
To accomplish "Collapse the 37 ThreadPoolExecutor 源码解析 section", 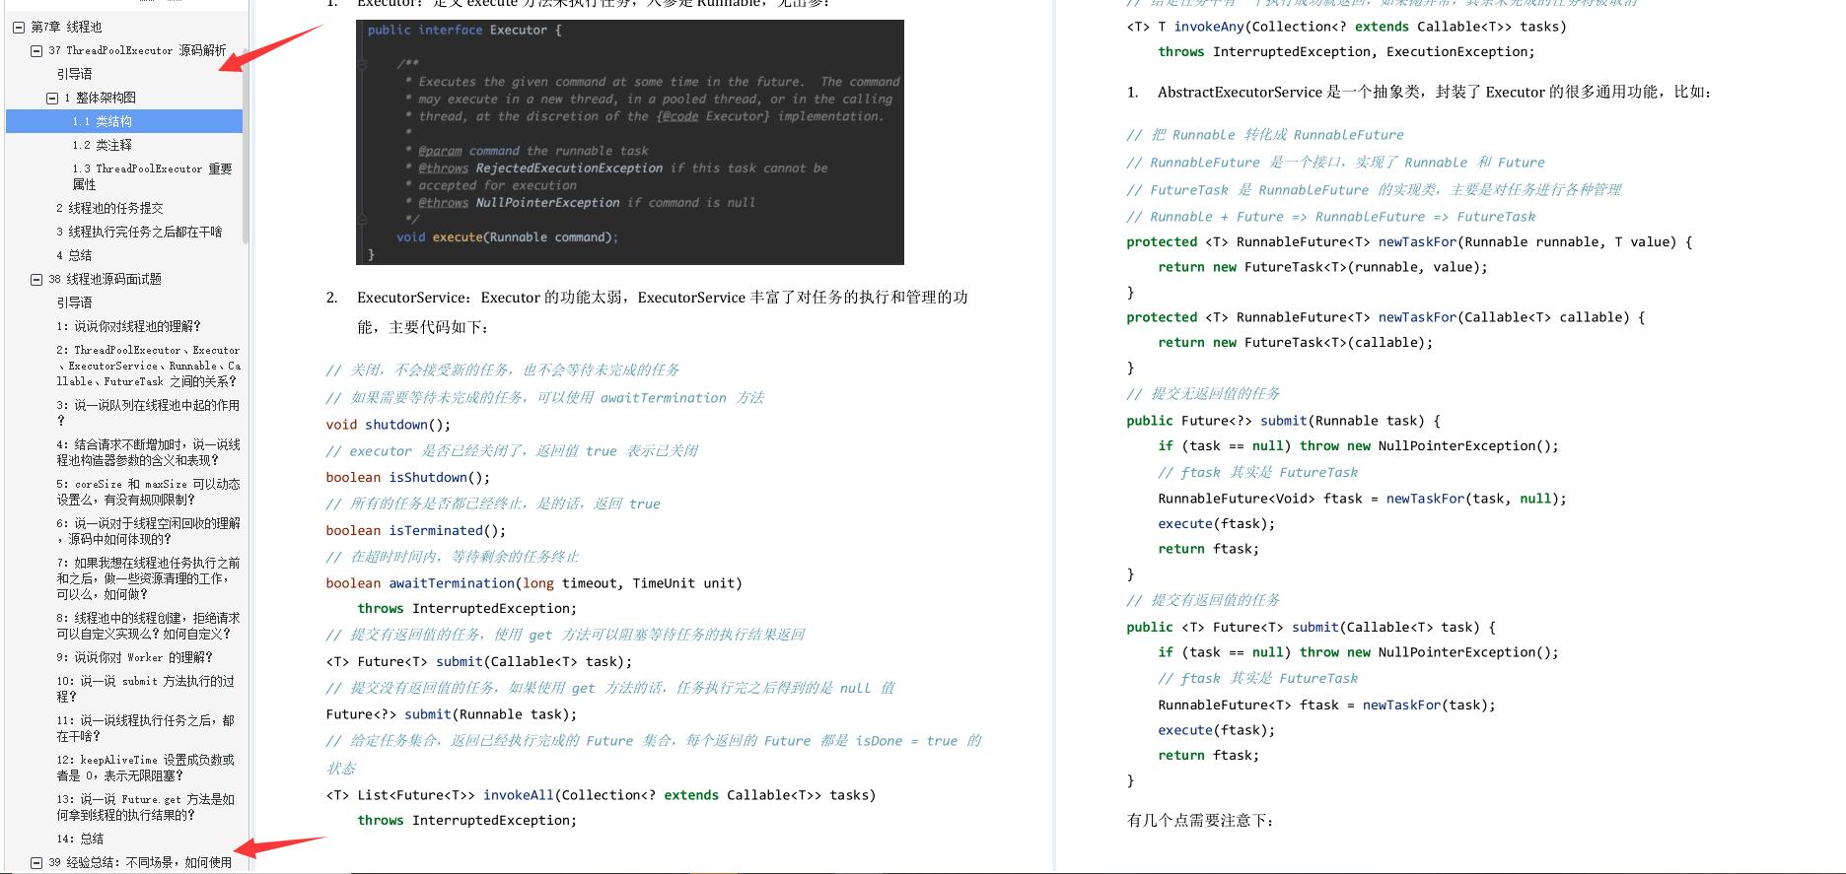I will (36, 51).
